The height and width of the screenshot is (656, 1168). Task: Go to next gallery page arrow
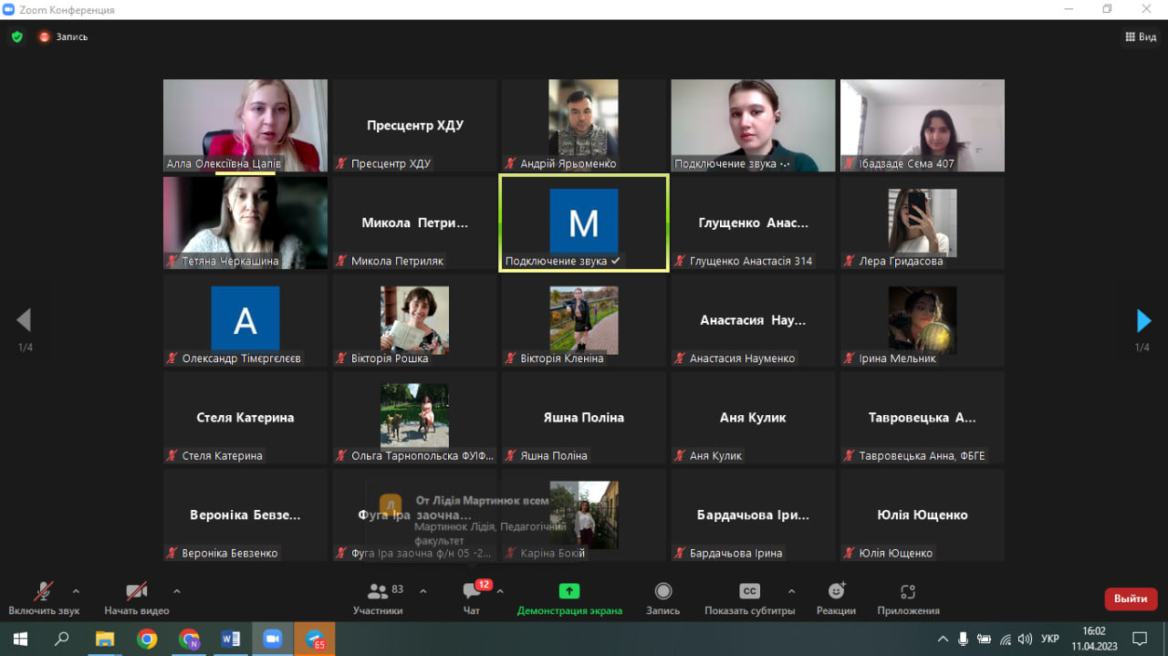[1143, 320]
